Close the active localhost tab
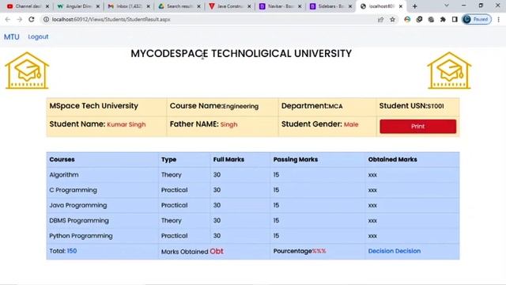Image resolution: width=506 pixels, height=285 pixels. [401, 6]
